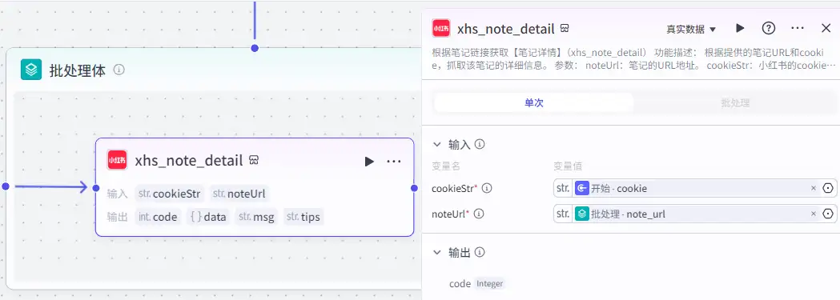Click the 开始 node icon in cookieStr value
This screenshot has width=840, height=300.
coord(581,188)
